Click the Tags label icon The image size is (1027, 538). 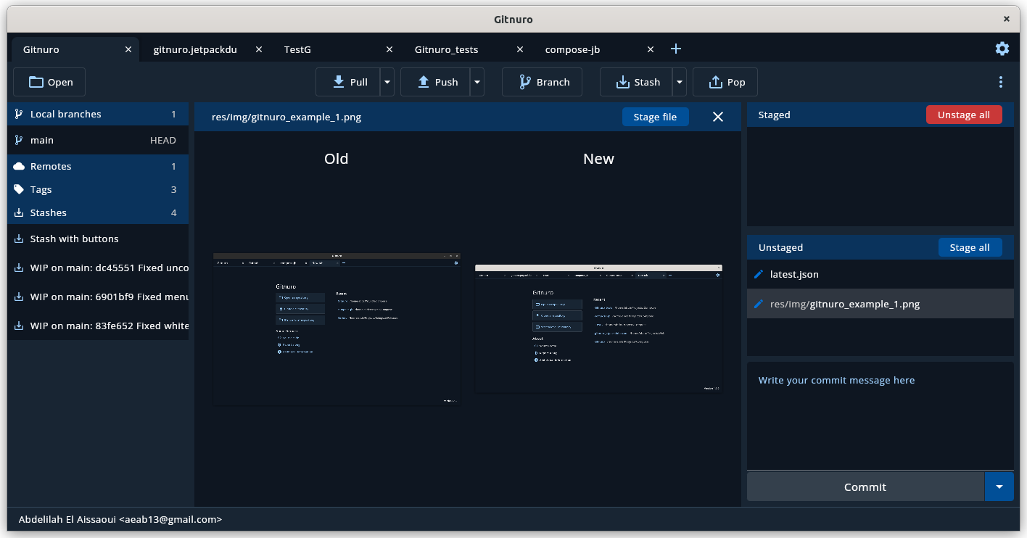[x=19, y=189]
